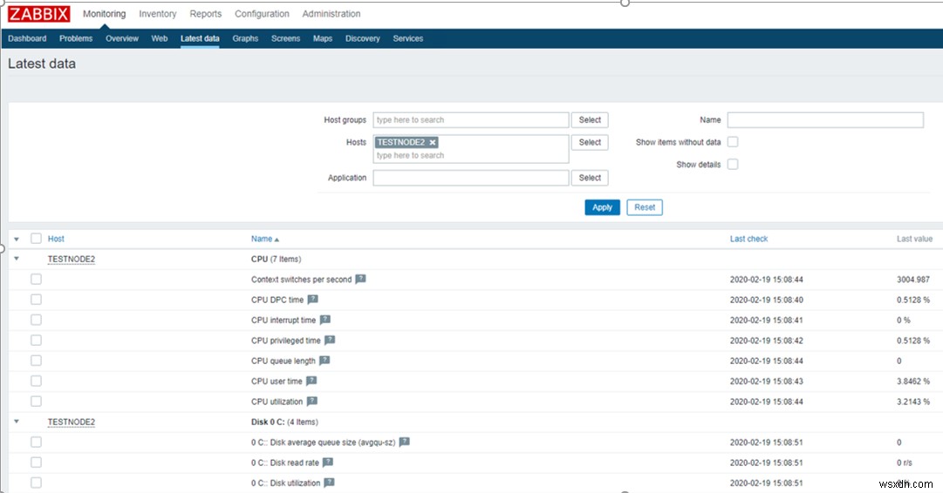Go to the Dashboard tab
Viewport: 943px width, 493px height.
tap(27, 38)
